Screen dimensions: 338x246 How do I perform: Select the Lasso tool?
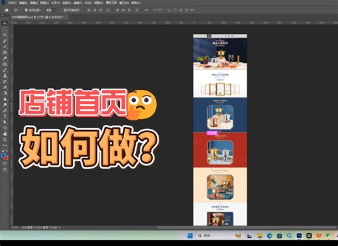coord(5,35)
